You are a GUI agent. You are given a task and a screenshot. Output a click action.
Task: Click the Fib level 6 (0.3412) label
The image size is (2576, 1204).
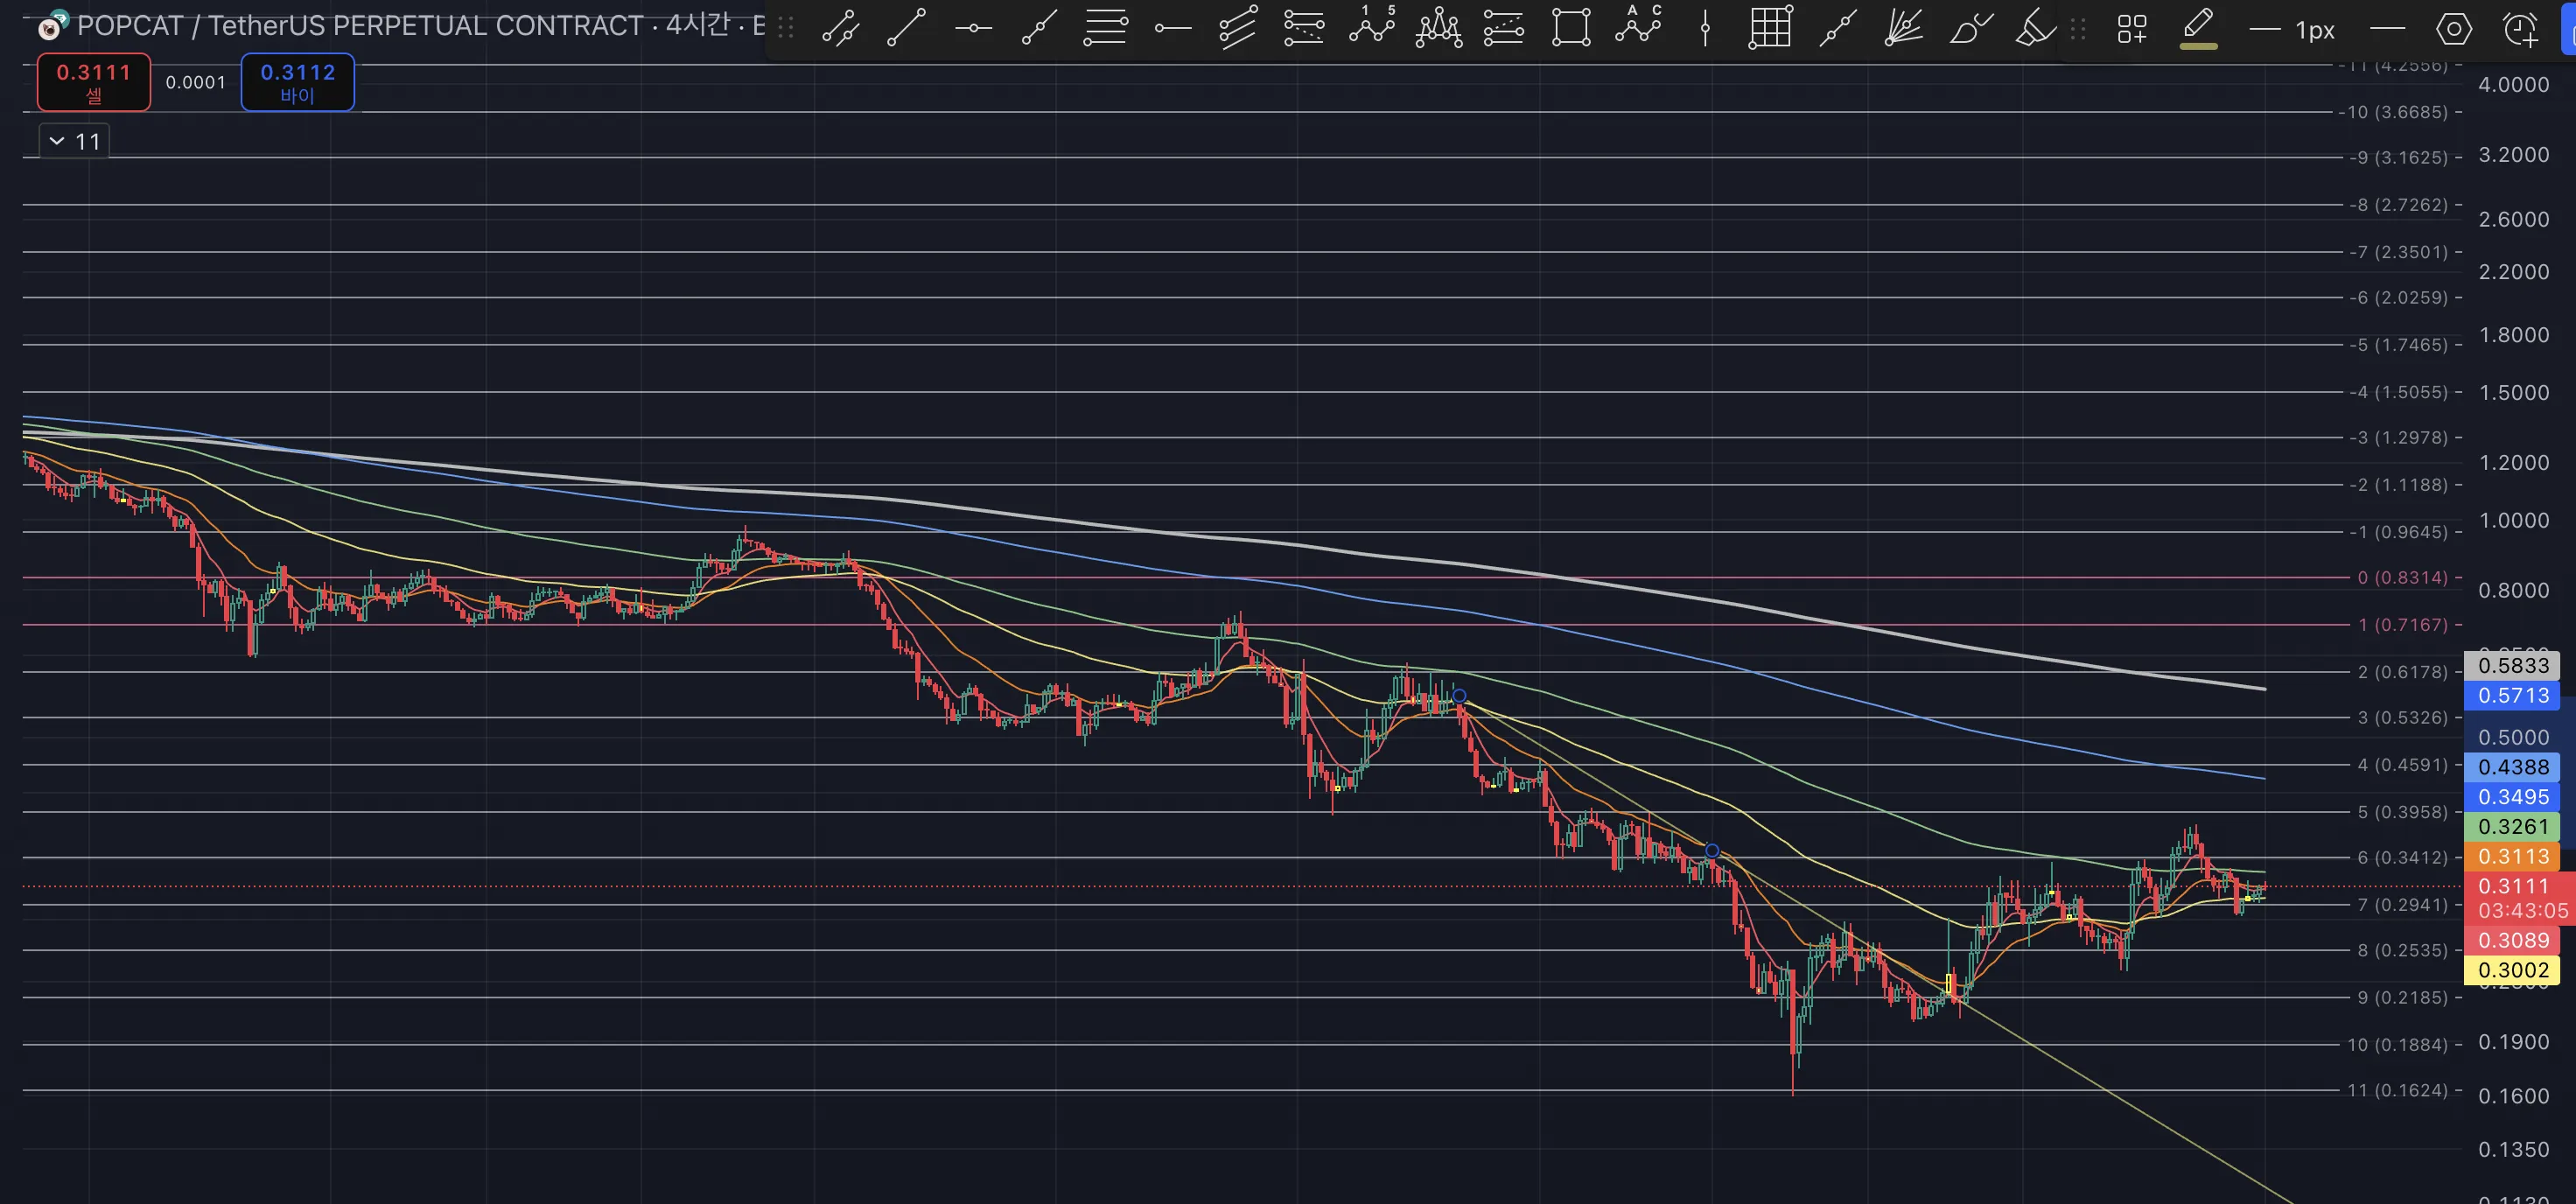click(2402, 858)
